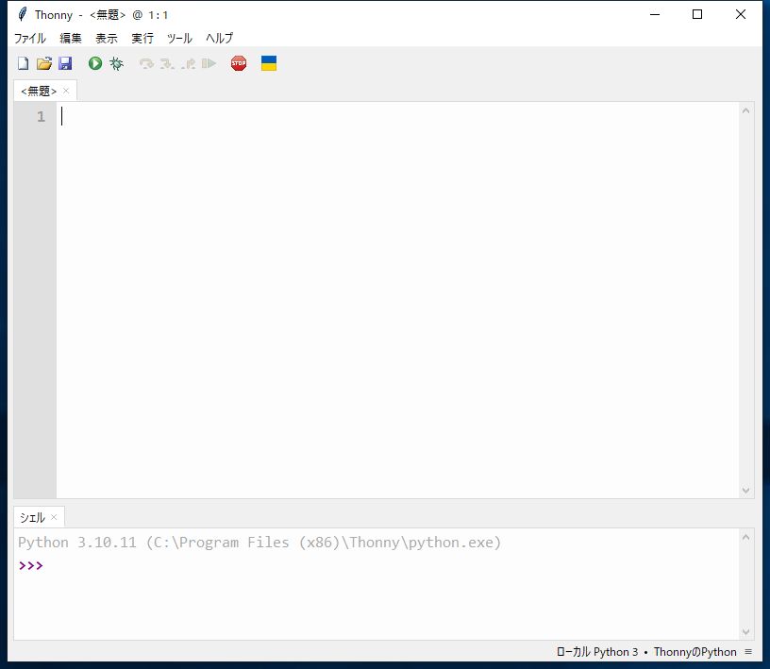Click the editor scrollbar up arrow
The width and height of the screenshot is (770, 669).
click(745, 111)
